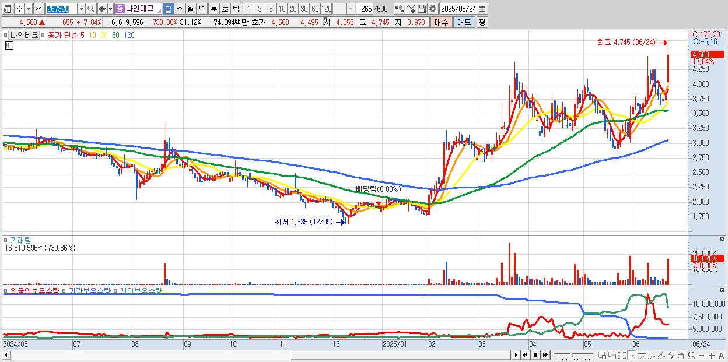Click the date field 2025/06/24

click(x=459, y=9)
